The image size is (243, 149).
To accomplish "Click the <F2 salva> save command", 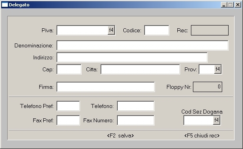I will tap(120, 135).
